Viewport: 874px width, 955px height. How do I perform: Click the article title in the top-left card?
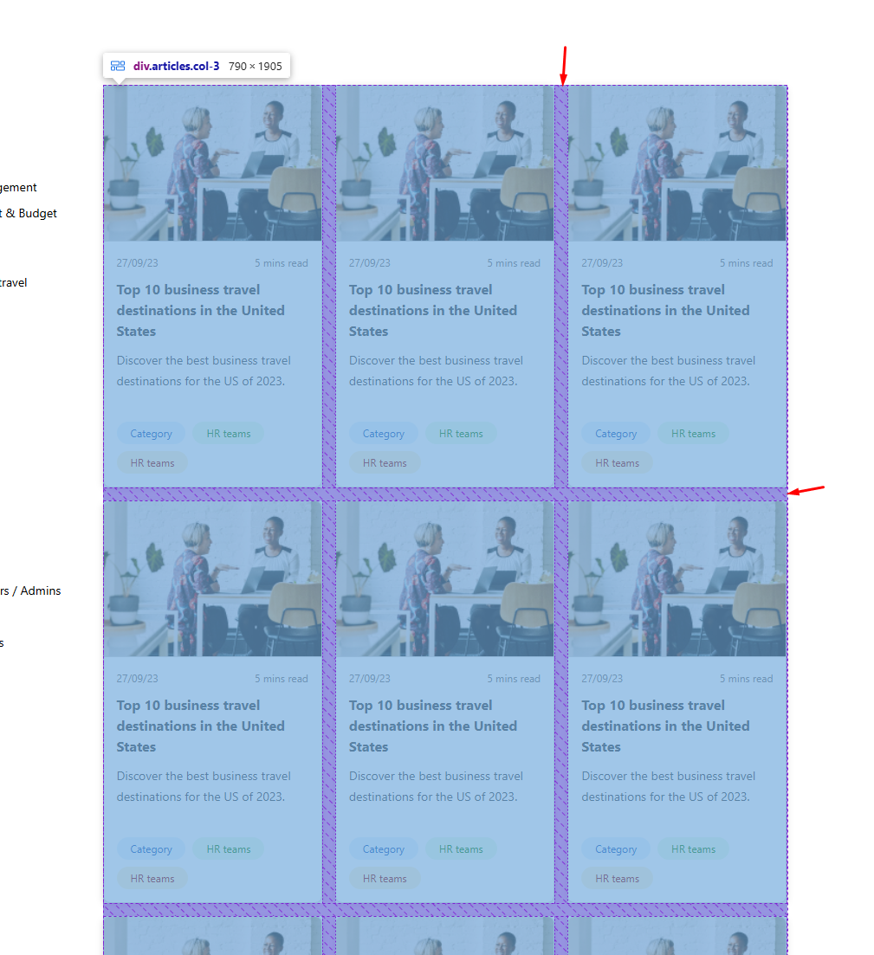coord(200,310)
